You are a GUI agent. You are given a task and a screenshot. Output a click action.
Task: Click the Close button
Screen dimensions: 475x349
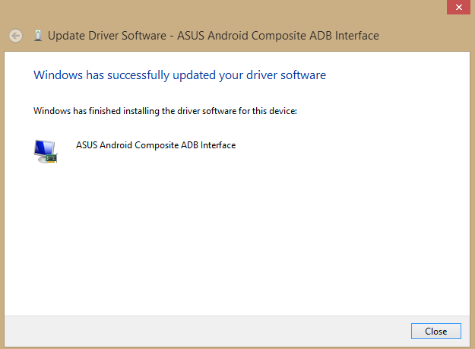(x=436, y=331)
